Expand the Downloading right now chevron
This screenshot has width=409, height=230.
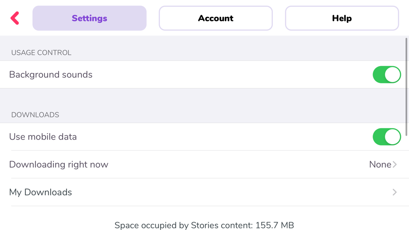(x=395, y=165)
